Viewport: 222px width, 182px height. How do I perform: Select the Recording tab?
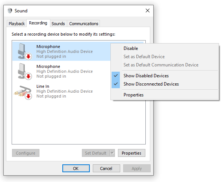38,23
